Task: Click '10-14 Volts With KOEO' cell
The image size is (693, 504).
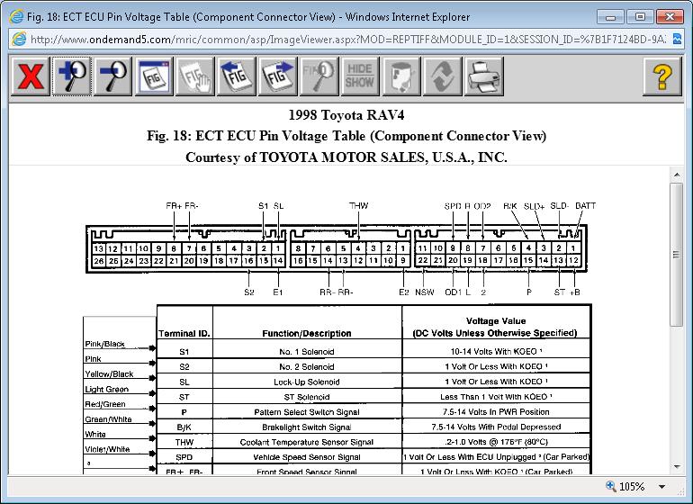Action: point(496,352)
